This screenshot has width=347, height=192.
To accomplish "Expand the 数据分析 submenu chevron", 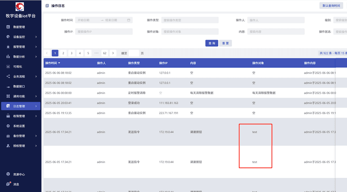I will pyautogui.click(x=36, y=57).
